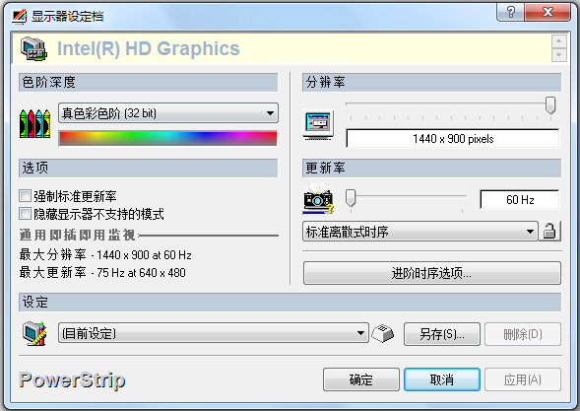Click the 另存(S)... button
Viewport: 580px width, 411px height.
[x=442, y=334]
